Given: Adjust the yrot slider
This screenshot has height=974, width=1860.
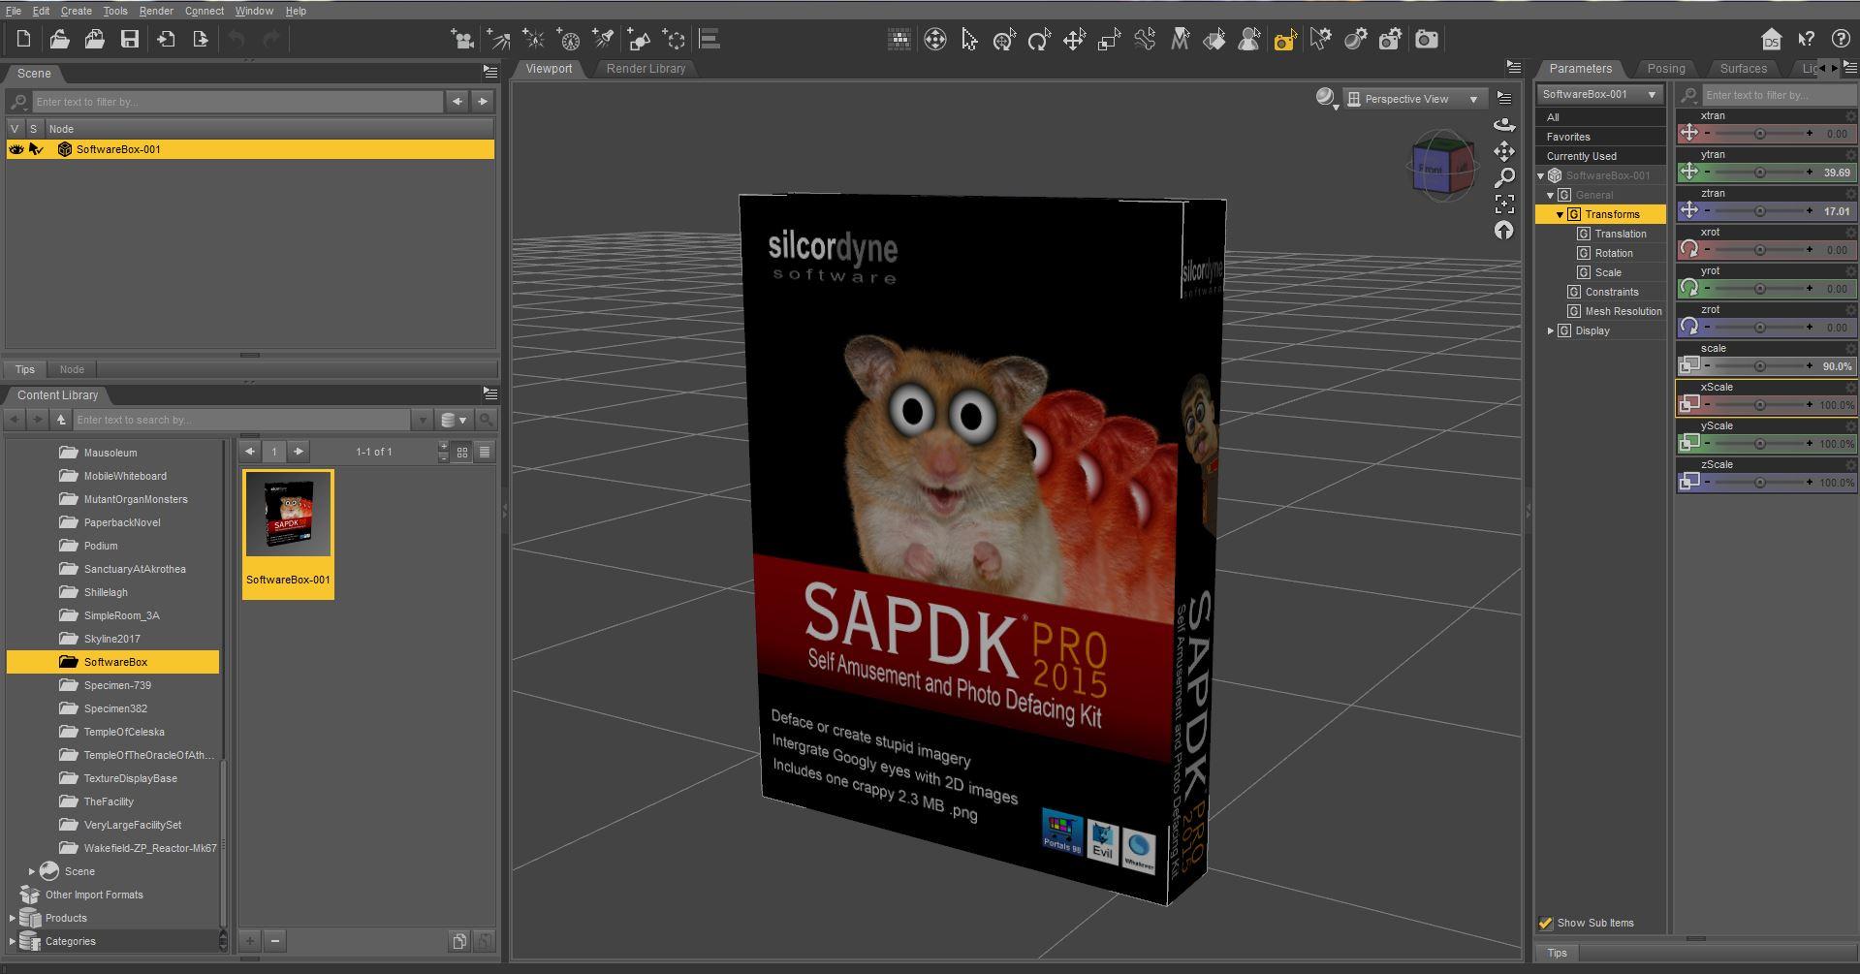Looking at the screenshot, I should click(x=1758, y=289).
